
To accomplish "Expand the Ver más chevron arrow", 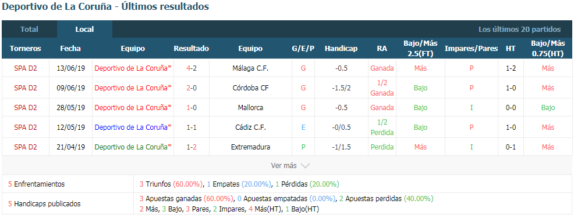I will point(305,166).
